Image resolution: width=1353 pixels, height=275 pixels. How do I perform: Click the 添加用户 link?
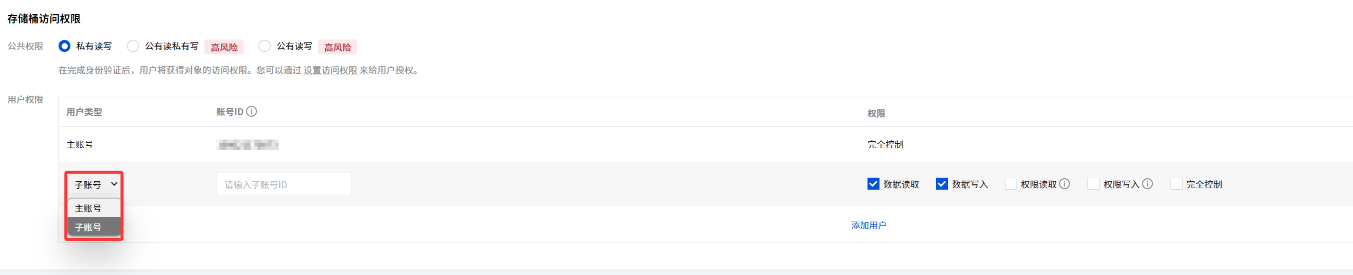coord(868,225)
